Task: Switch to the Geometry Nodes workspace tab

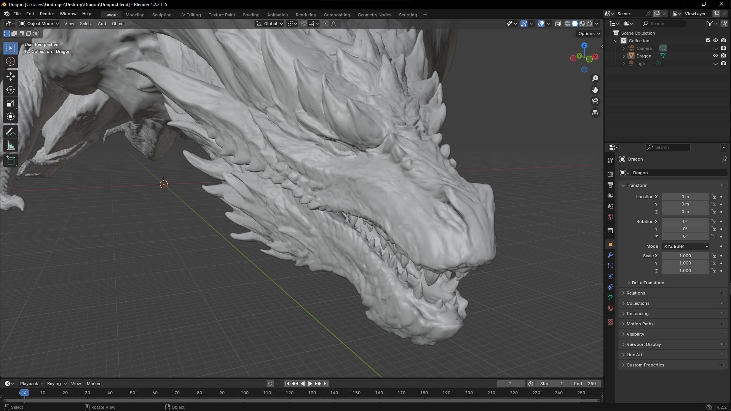Action: click(374, 15)
